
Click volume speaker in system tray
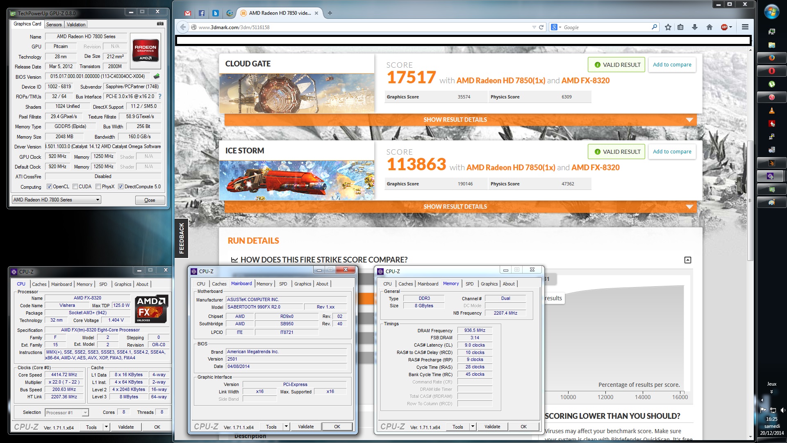(x=782, y=410)
